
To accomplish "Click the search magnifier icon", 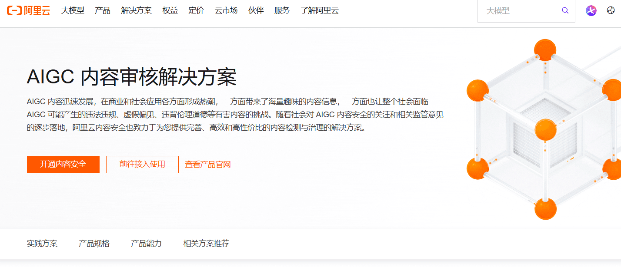I will click(x=565, y=11).
